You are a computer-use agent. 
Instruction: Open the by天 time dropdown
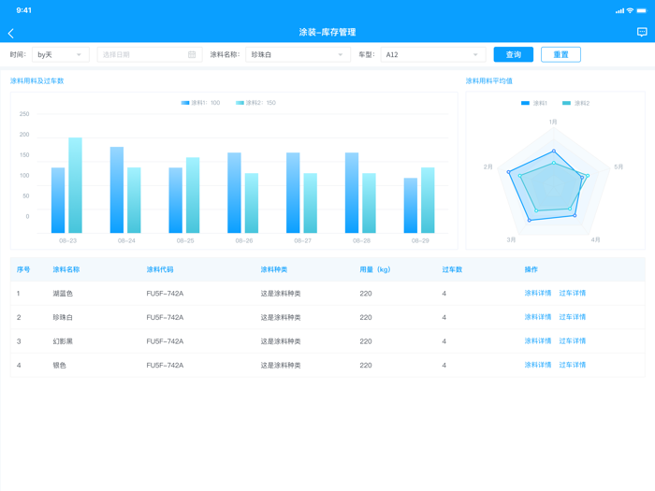pyautogui.click(x=61, y=54)
